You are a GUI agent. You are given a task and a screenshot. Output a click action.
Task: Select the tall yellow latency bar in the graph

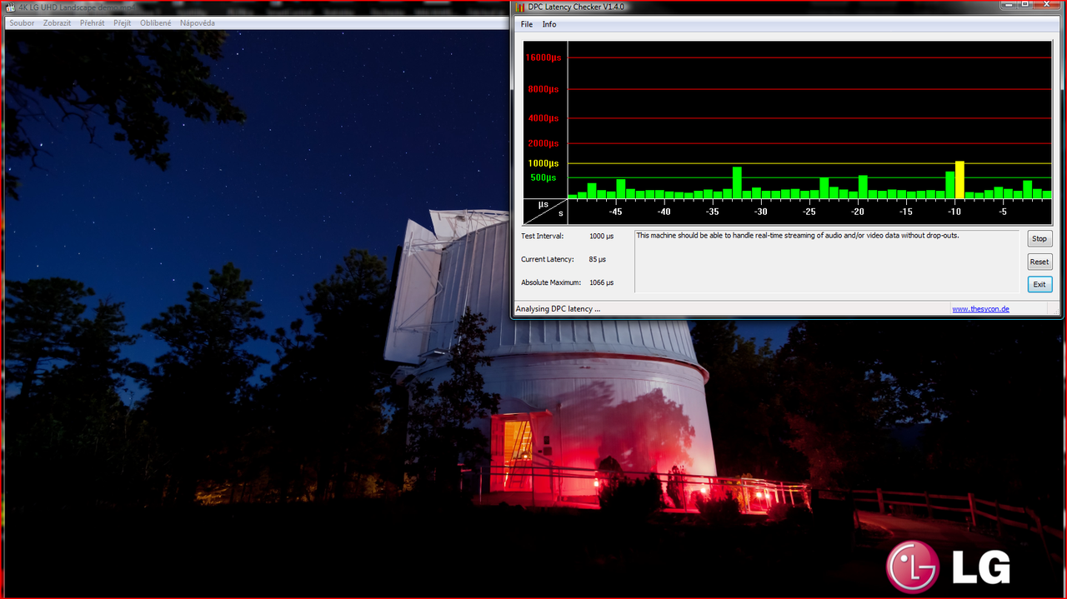pos(959,180)
